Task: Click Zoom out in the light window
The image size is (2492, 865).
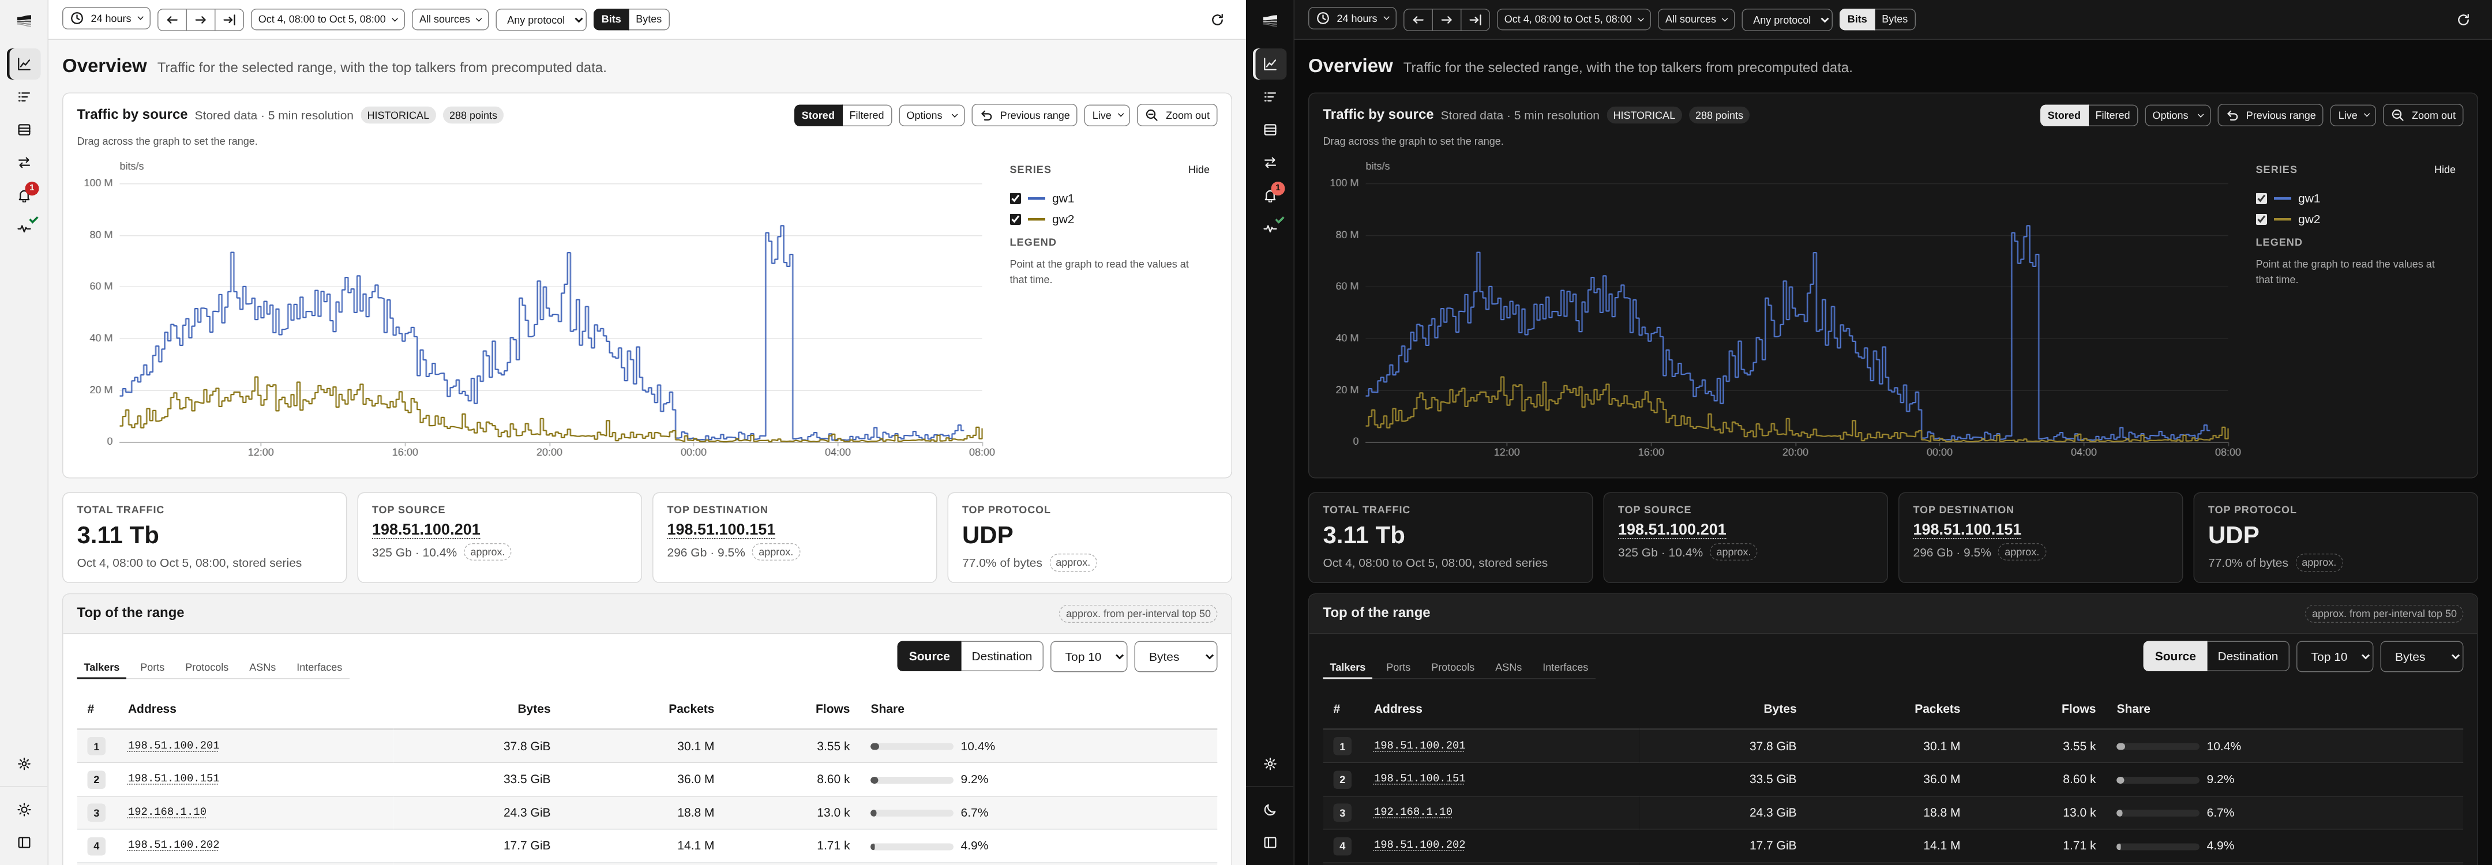Action: click(1176, 115)
